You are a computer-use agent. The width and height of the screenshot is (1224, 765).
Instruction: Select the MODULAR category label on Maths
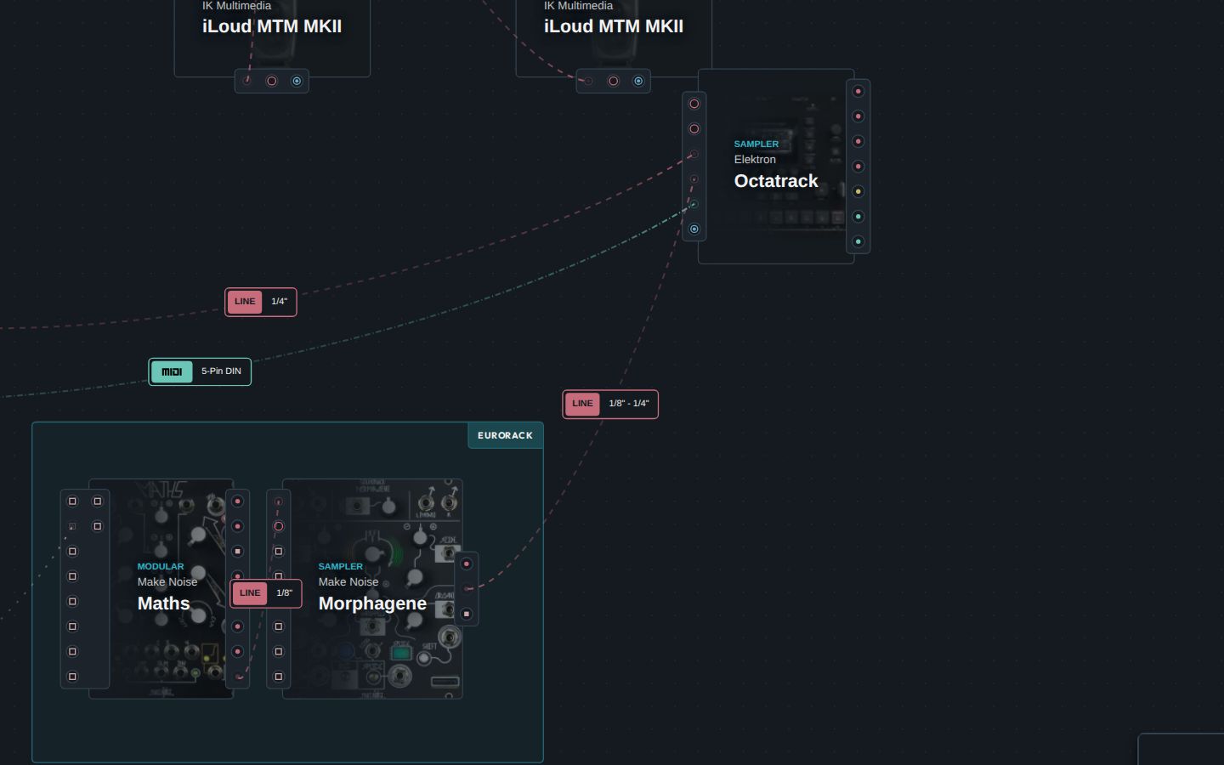(x=161, y=567)
